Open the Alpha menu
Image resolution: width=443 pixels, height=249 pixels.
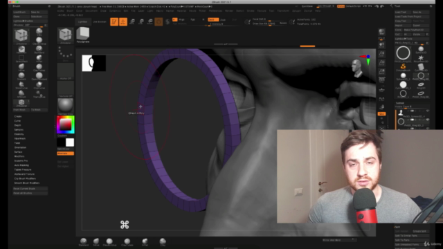tap(60, 11)
